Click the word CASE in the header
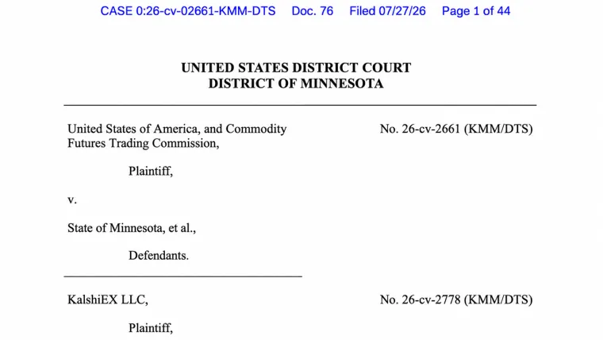The width and height of the screenshot is (603, 340). coord(117,11)
